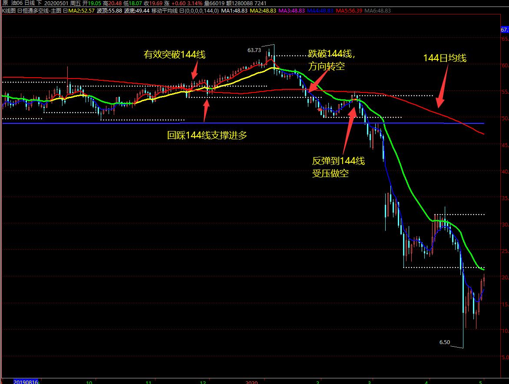Click the 144日均线 annotation text
This screenshot has width=509, height=384.
pos(445,58)
